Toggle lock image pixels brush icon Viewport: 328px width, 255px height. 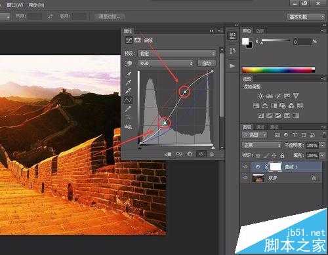pos(266,155)
